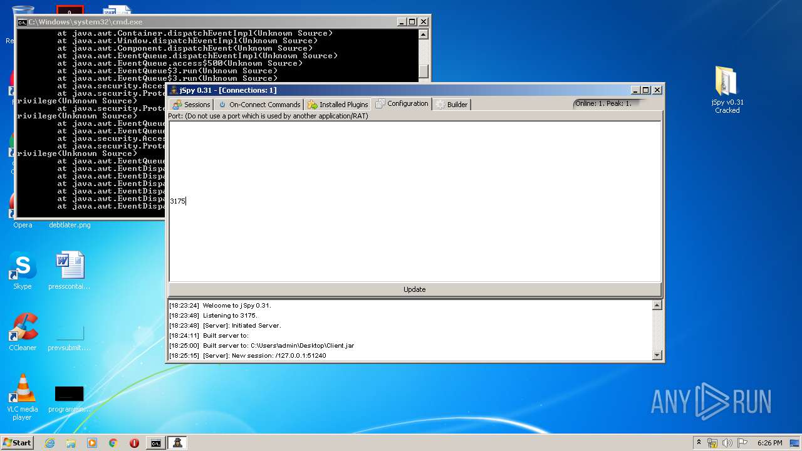Select the presscontai... Word document icon
Image resolution: width=802 pixels, height=451 pixels.
[70, 271]
